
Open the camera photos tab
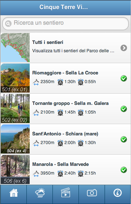pos(92,193)
